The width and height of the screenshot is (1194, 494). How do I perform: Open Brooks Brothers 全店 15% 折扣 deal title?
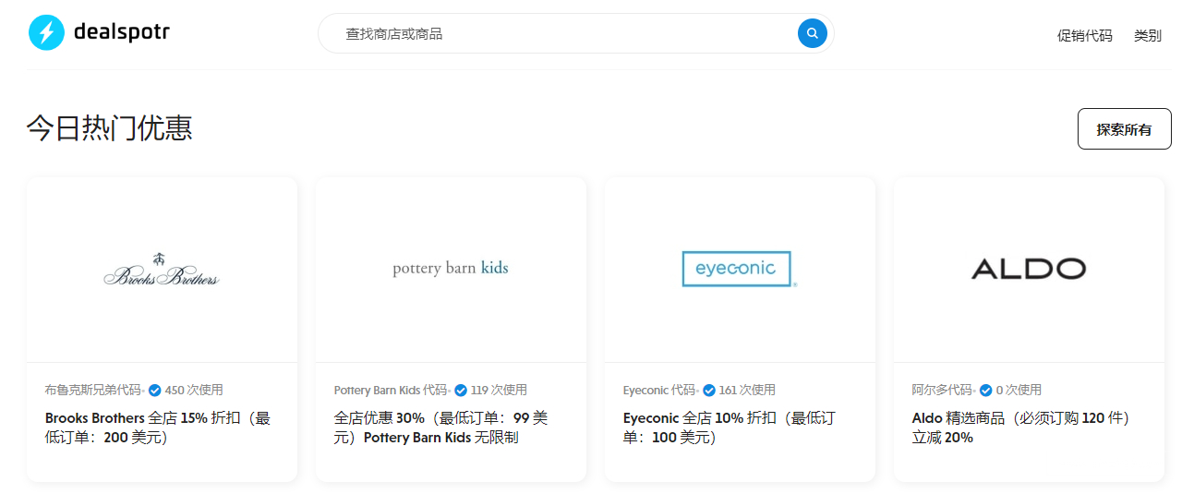(158, 428)
